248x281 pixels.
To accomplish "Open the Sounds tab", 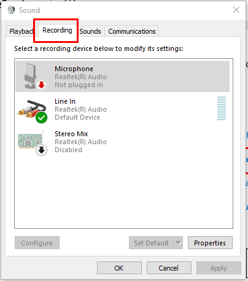I will (90, 31).
